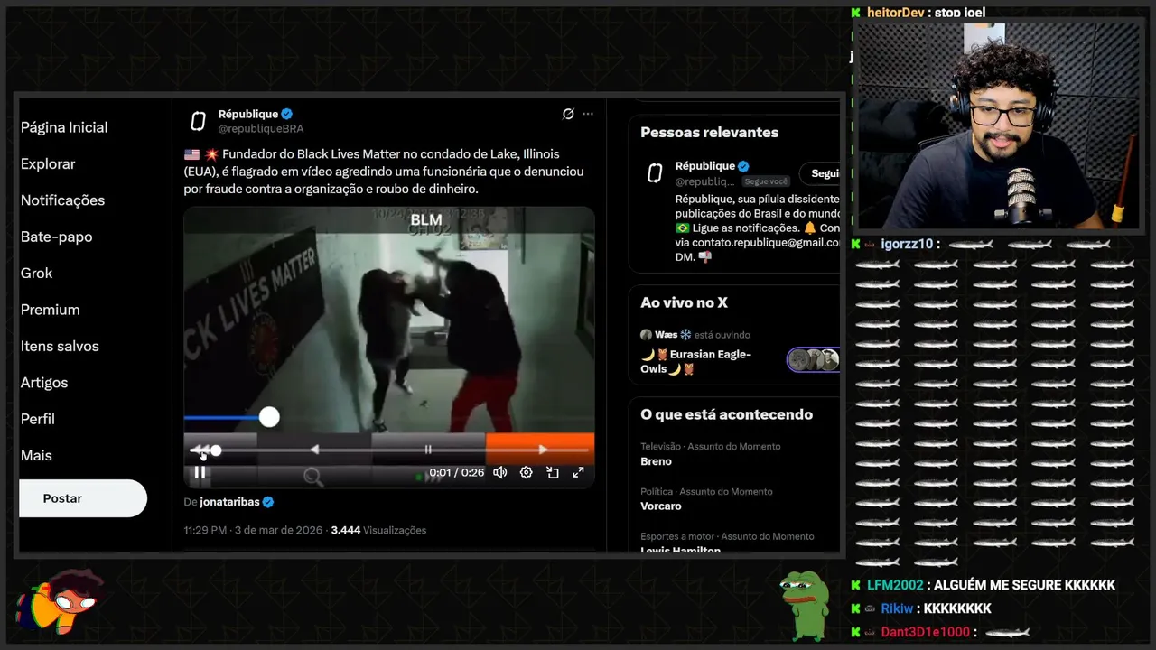Click the blue slider knob over the video

[269, 416]
